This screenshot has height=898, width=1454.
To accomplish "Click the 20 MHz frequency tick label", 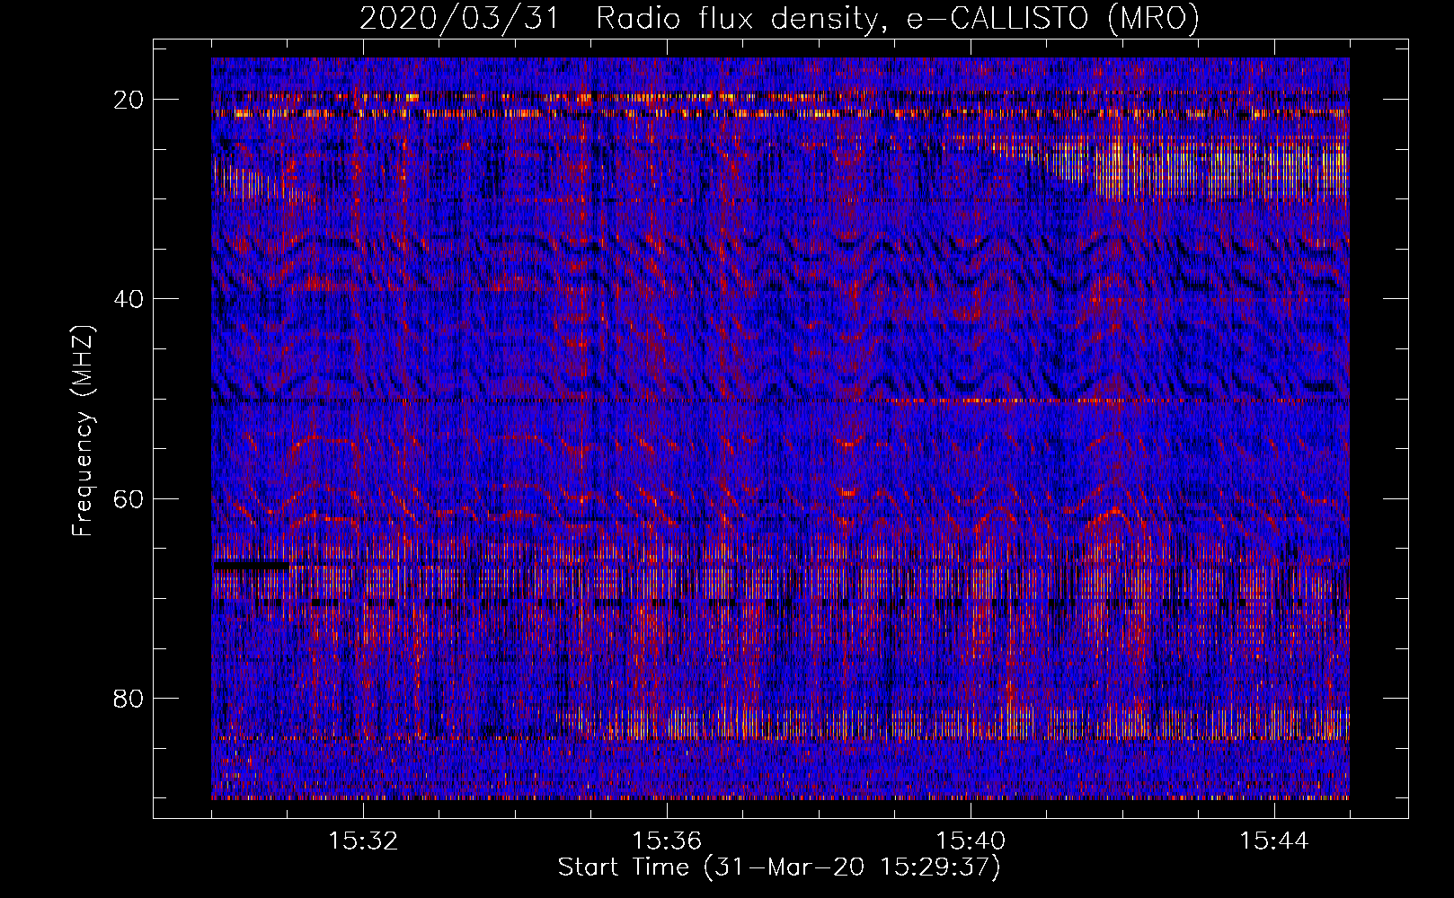I will click(x=129, y=99).
